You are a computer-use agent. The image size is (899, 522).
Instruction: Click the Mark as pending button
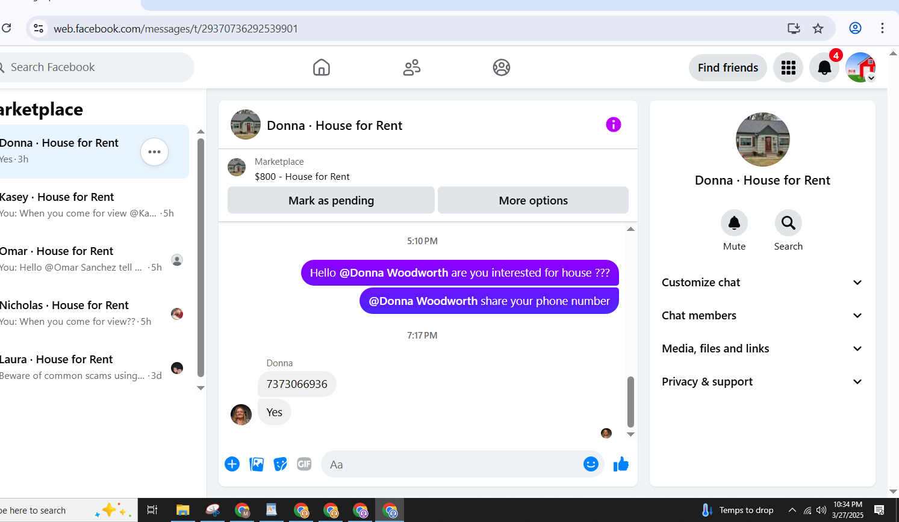(331, 200)
